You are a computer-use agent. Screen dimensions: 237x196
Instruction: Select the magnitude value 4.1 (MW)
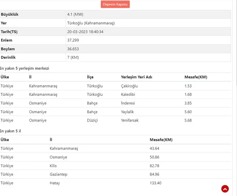pyautogui.click(x=75, y=15)
